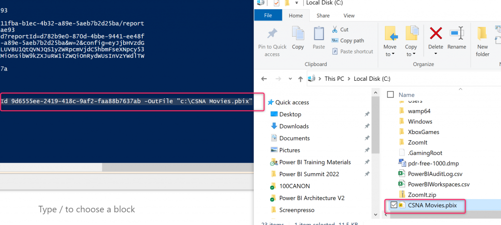Image resolution: width=501 pixels, height=225 pixels.
Task: Expand the Delete button dropdown arrow
Action: [x=435, y=54]
